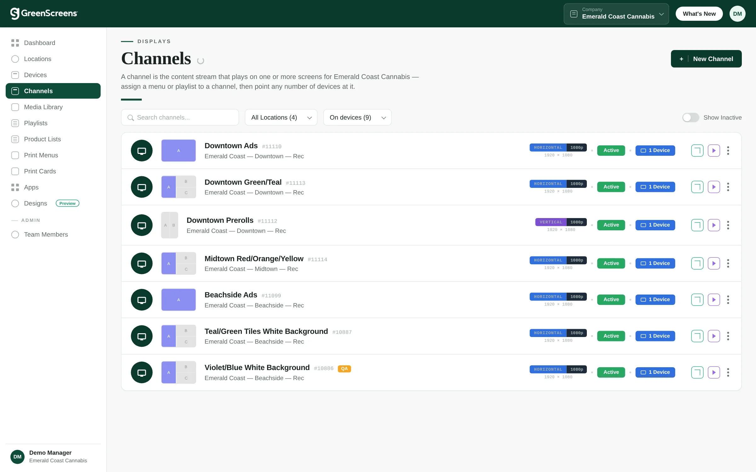Open Devices from the sidebar
756x472 pixels.
(x=53, y=75)
